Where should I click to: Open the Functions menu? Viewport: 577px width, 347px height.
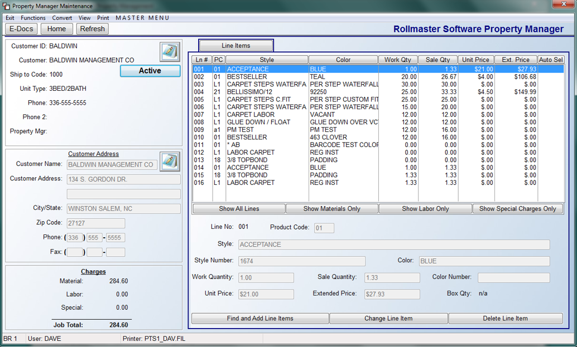[x=33, y=18]
